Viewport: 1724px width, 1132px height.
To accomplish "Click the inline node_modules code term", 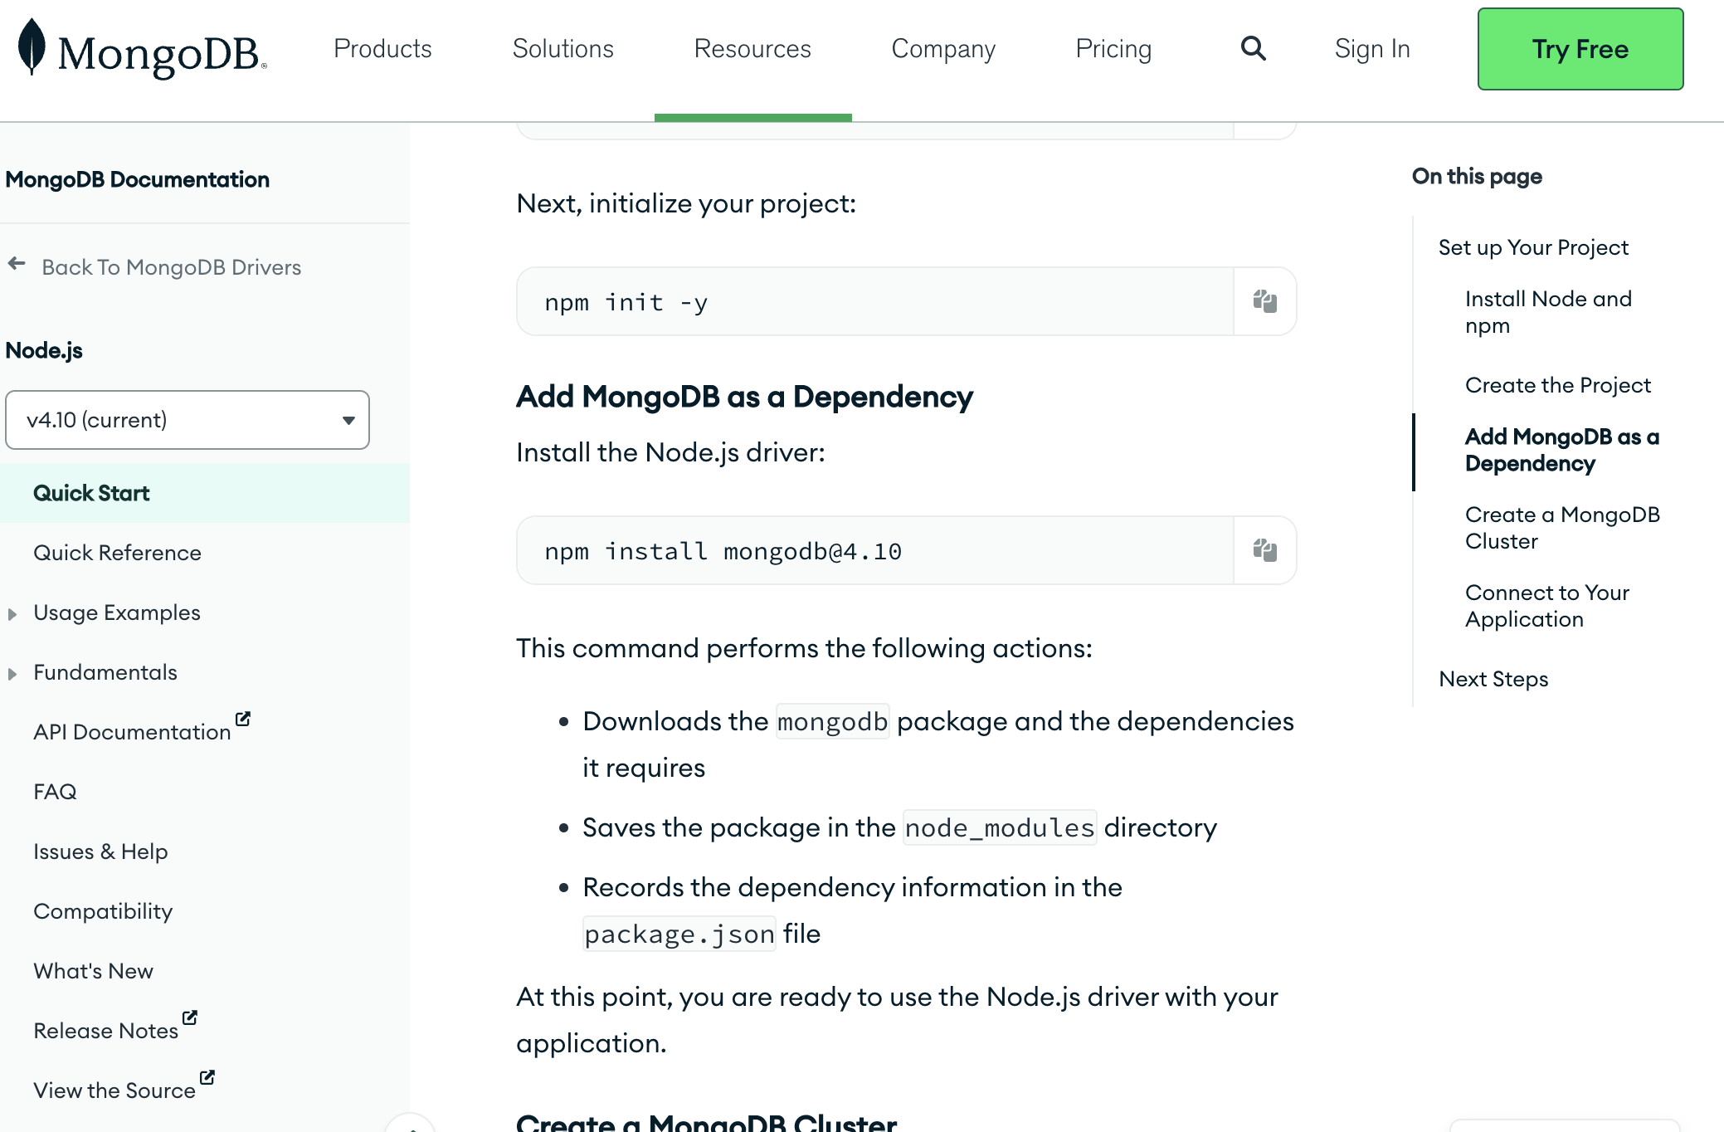I will coord(1000,827).
